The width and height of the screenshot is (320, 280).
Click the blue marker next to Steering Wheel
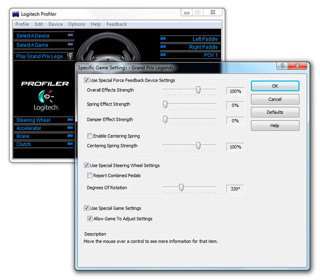click(70, 119)
